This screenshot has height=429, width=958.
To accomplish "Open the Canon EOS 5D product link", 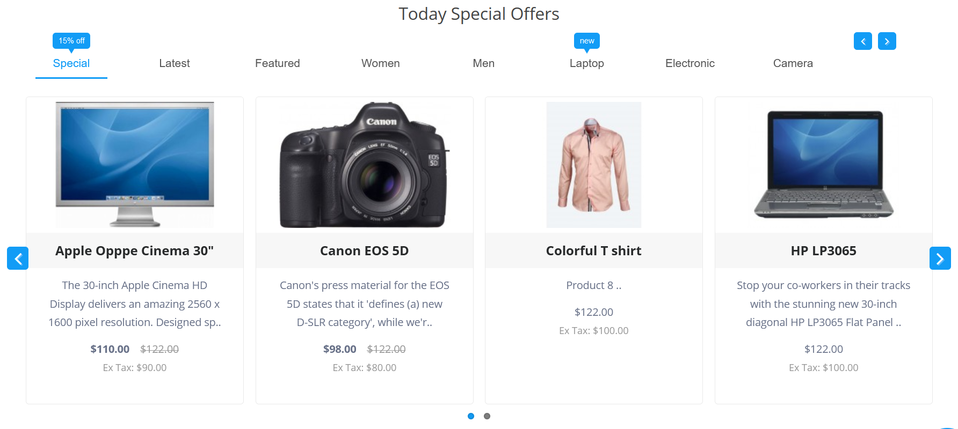I will click(x=365, y=251).
